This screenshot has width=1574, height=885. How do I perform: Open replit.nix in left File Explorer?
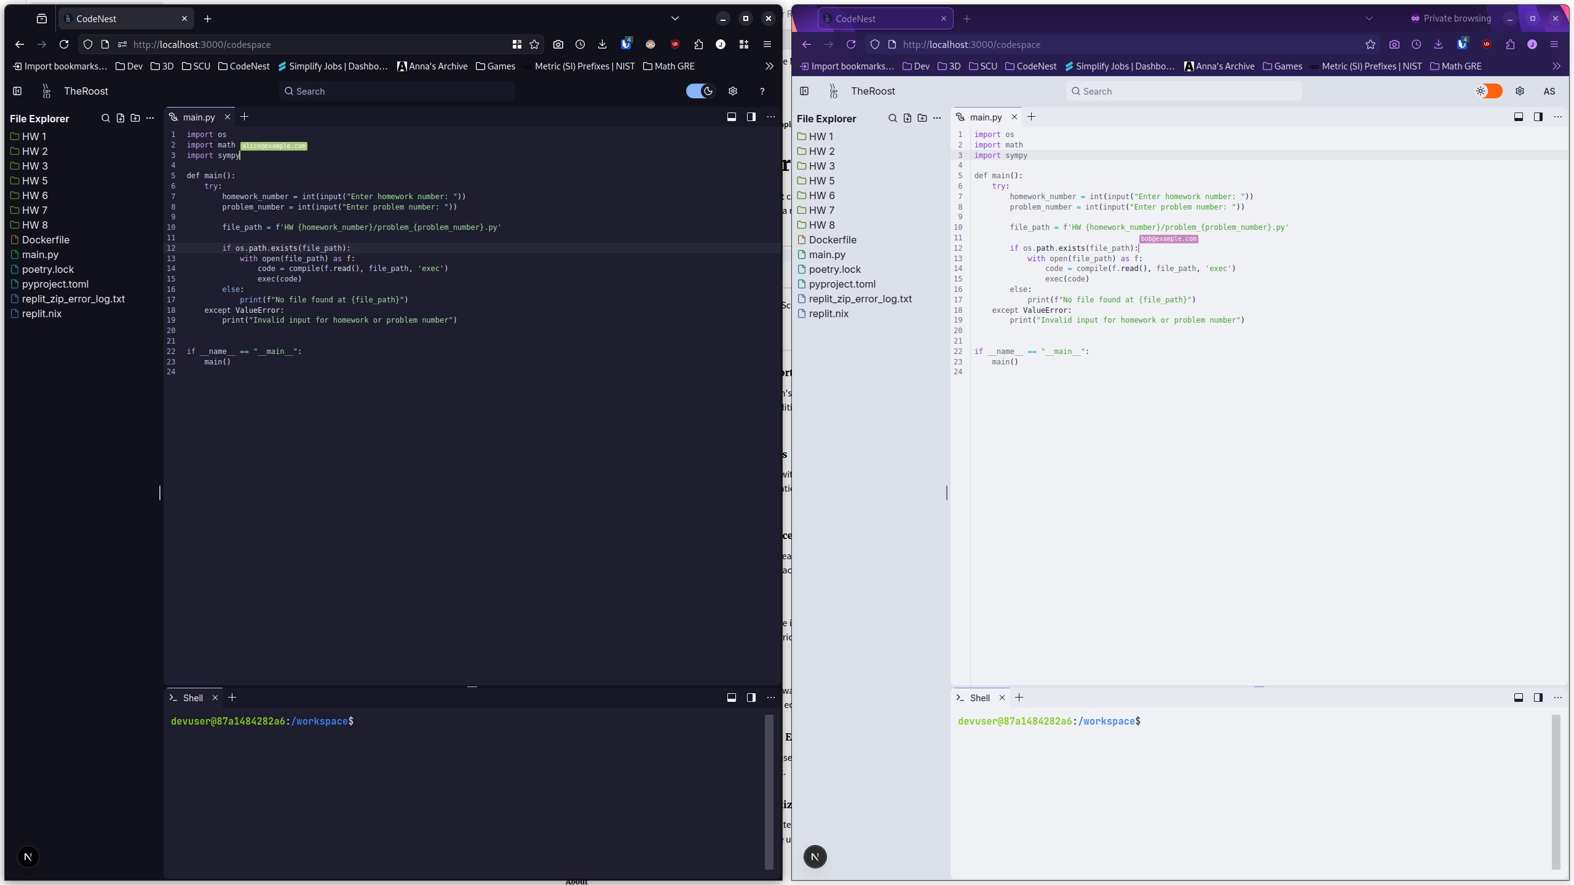[36, 313]
